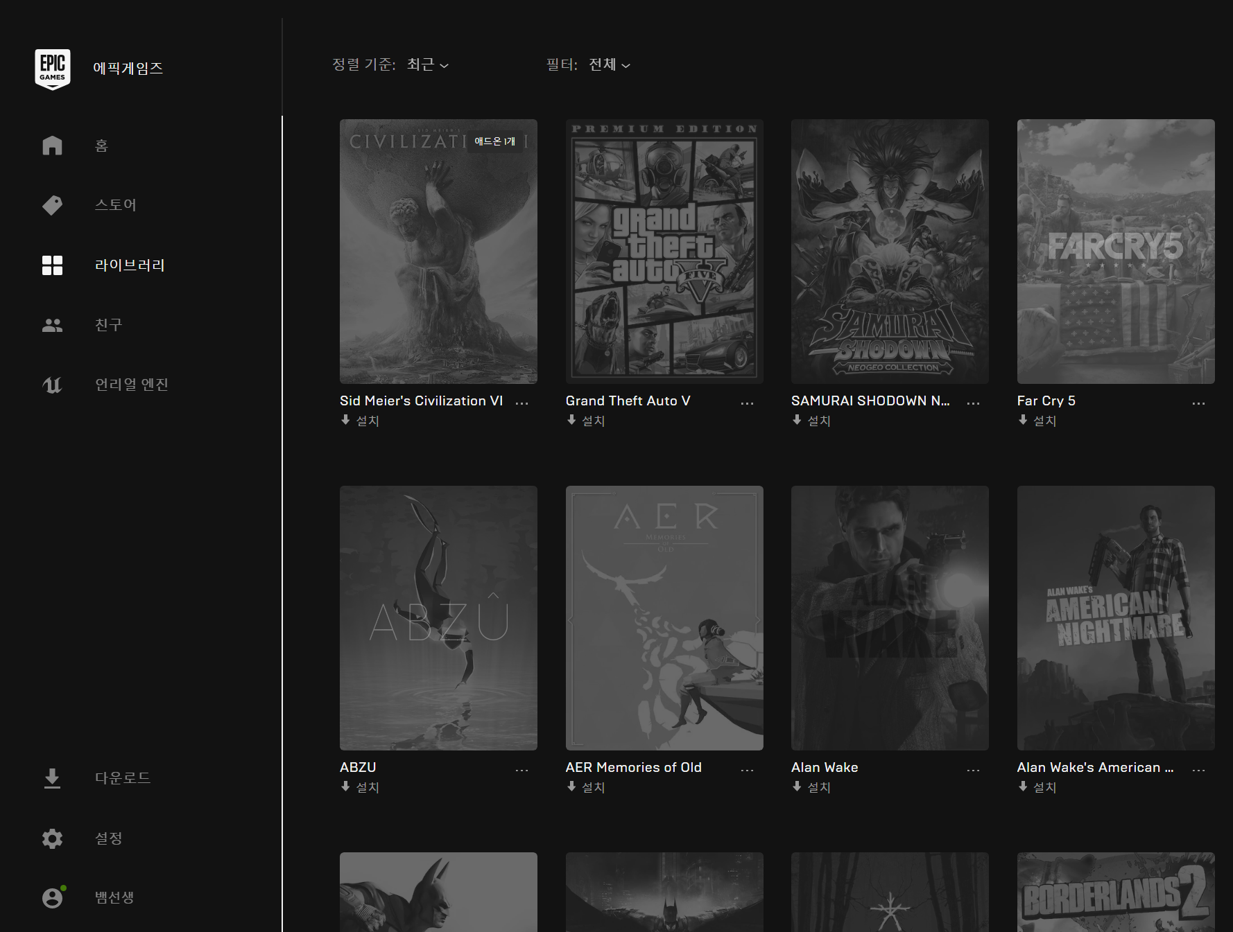1233x932 pixels.
Task: Click the Alan Wake title text
Action: pos(825,767)
